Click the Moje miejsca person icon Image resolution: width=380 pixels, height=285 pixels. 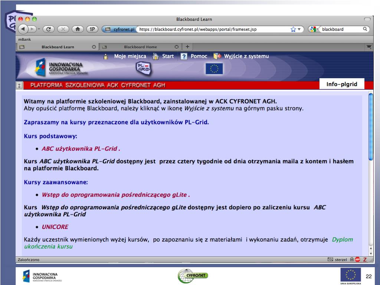pos(106,57)
